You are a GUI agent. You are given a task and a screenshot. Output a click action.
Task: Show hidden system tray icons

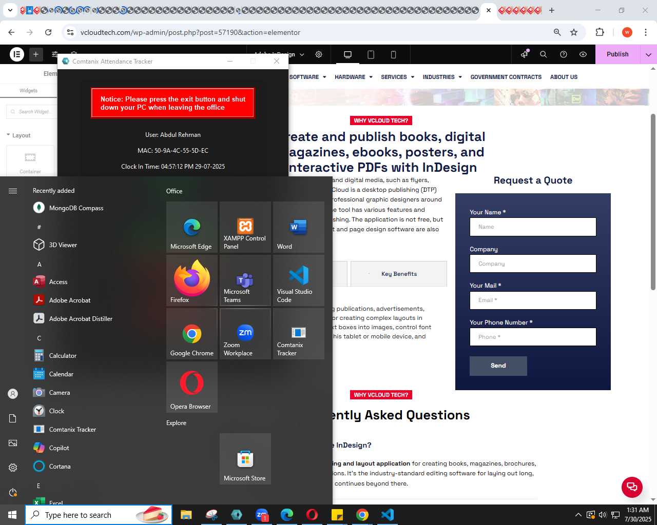[x=578, y=515]
